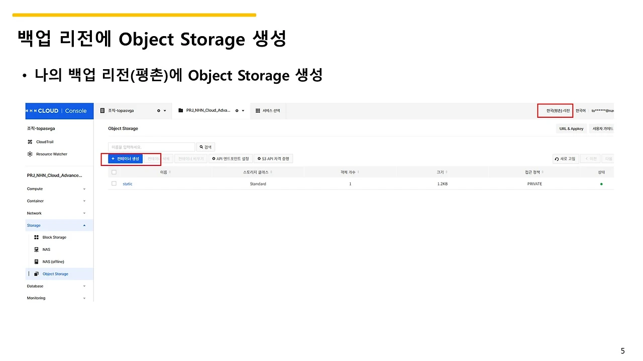Open the static container link
Image resolution: width=643 pixels, height=361 pixels.
[x=128, y=184]
